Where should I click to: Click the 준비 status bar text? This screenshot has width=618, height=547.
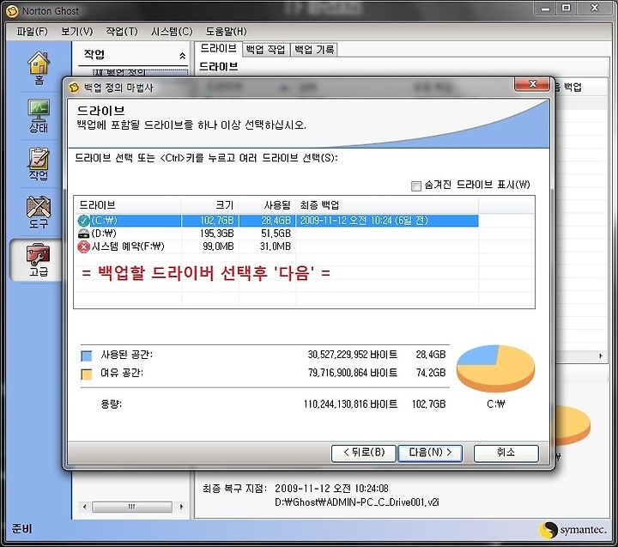point(21,529)
